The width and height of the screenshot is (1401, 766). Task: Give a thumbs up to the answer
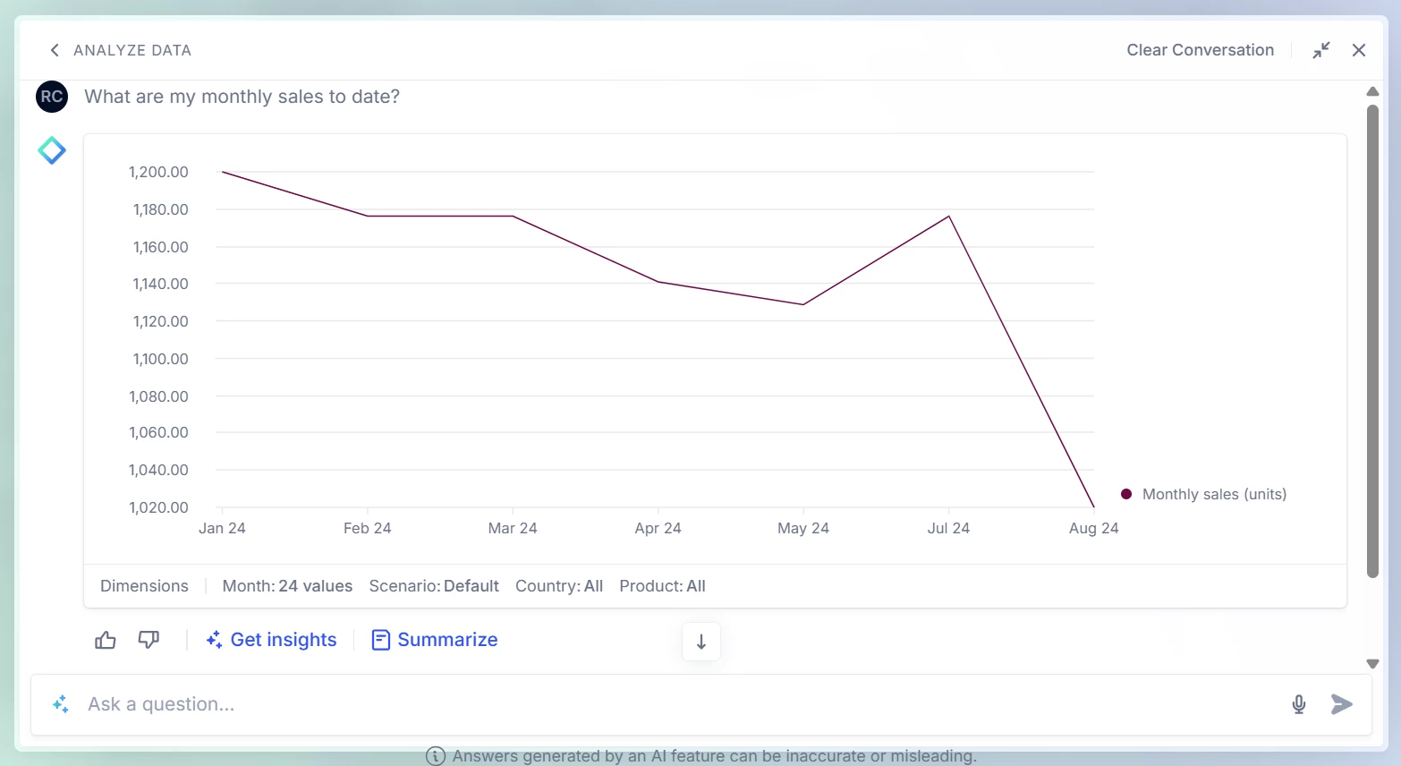point(106,640)
